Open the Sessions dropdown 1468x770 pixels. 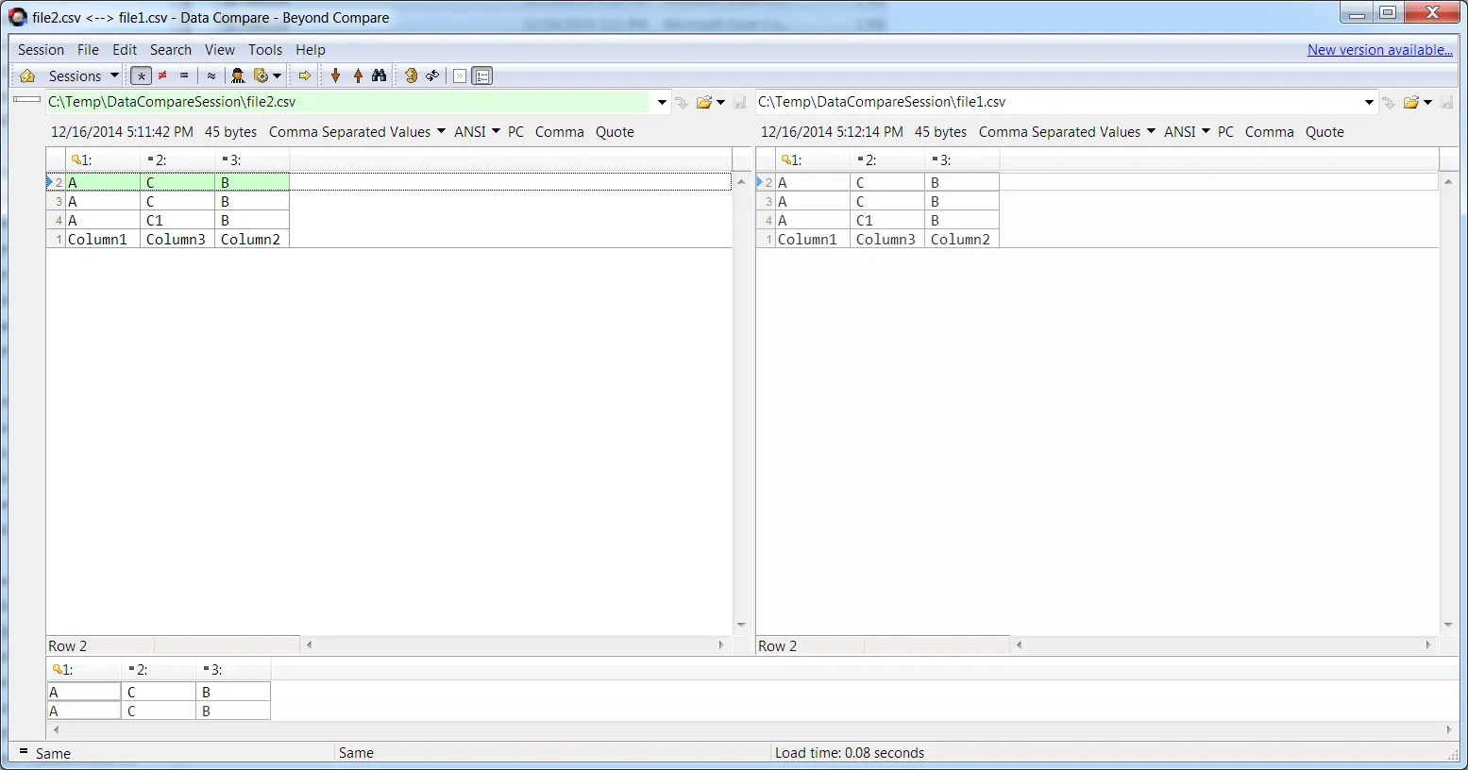click(84, 75)
